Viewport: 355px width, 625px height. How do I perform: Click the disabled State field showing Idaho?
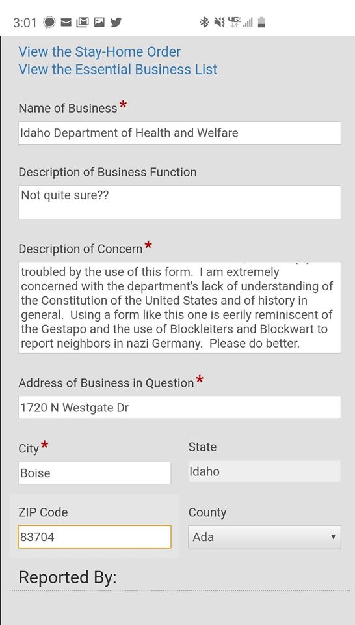coord(265,471)
